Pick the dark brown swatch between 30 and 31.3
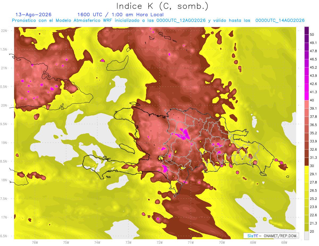 307,162
